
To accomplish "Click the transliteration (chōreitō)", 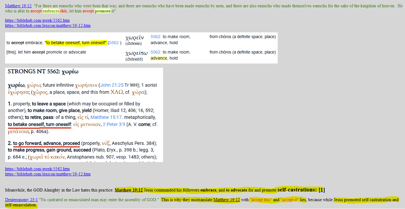I will point(135,59).
